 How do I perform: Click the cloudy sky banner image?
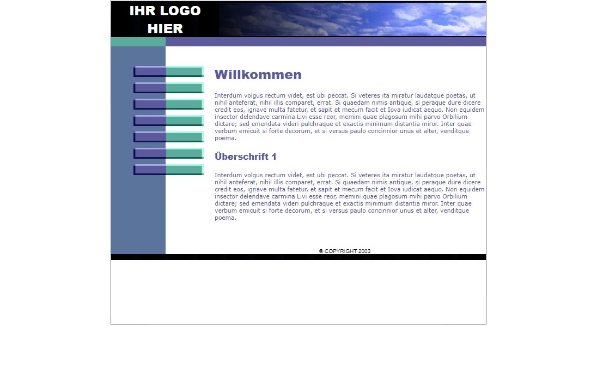coord(352,19)
